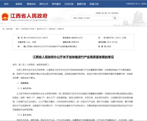Screen dimensions: 147x121
Task: Open the 政务邮箱 link
Action: [115, 13]
